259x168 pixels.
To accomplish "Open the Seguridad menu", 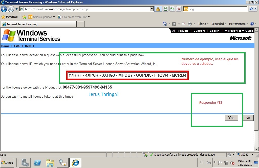I will pyautogui.click(x=219, y=24).
